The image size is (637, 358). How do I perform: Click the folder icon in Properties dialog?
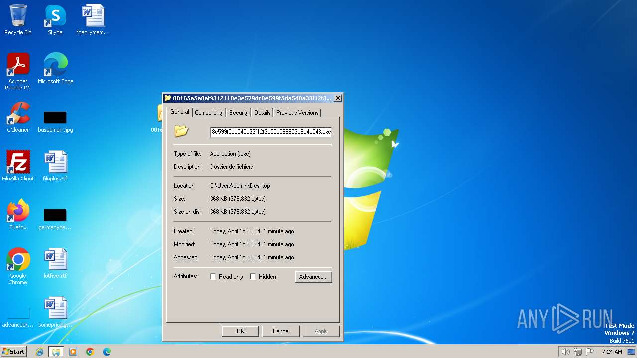point(181,131)
